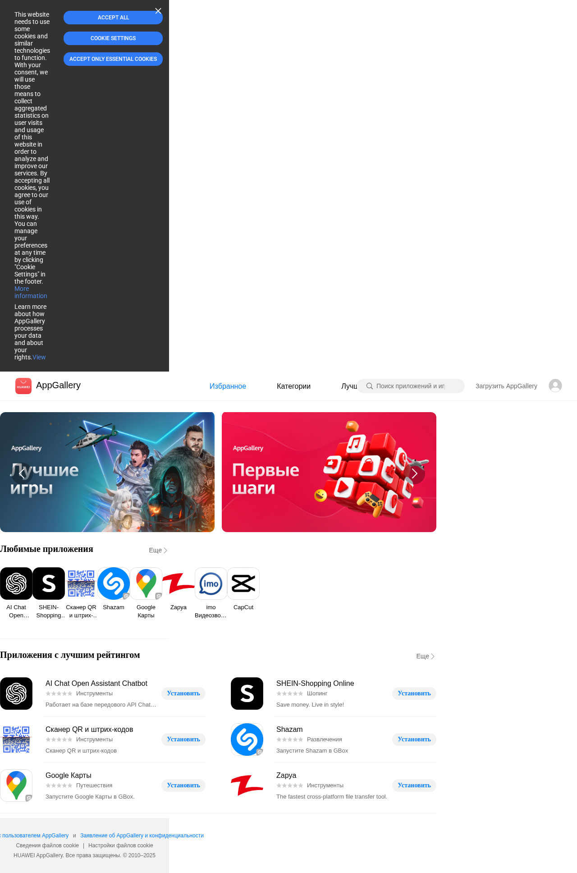Show previous banner with left arrow

[22, 473]
